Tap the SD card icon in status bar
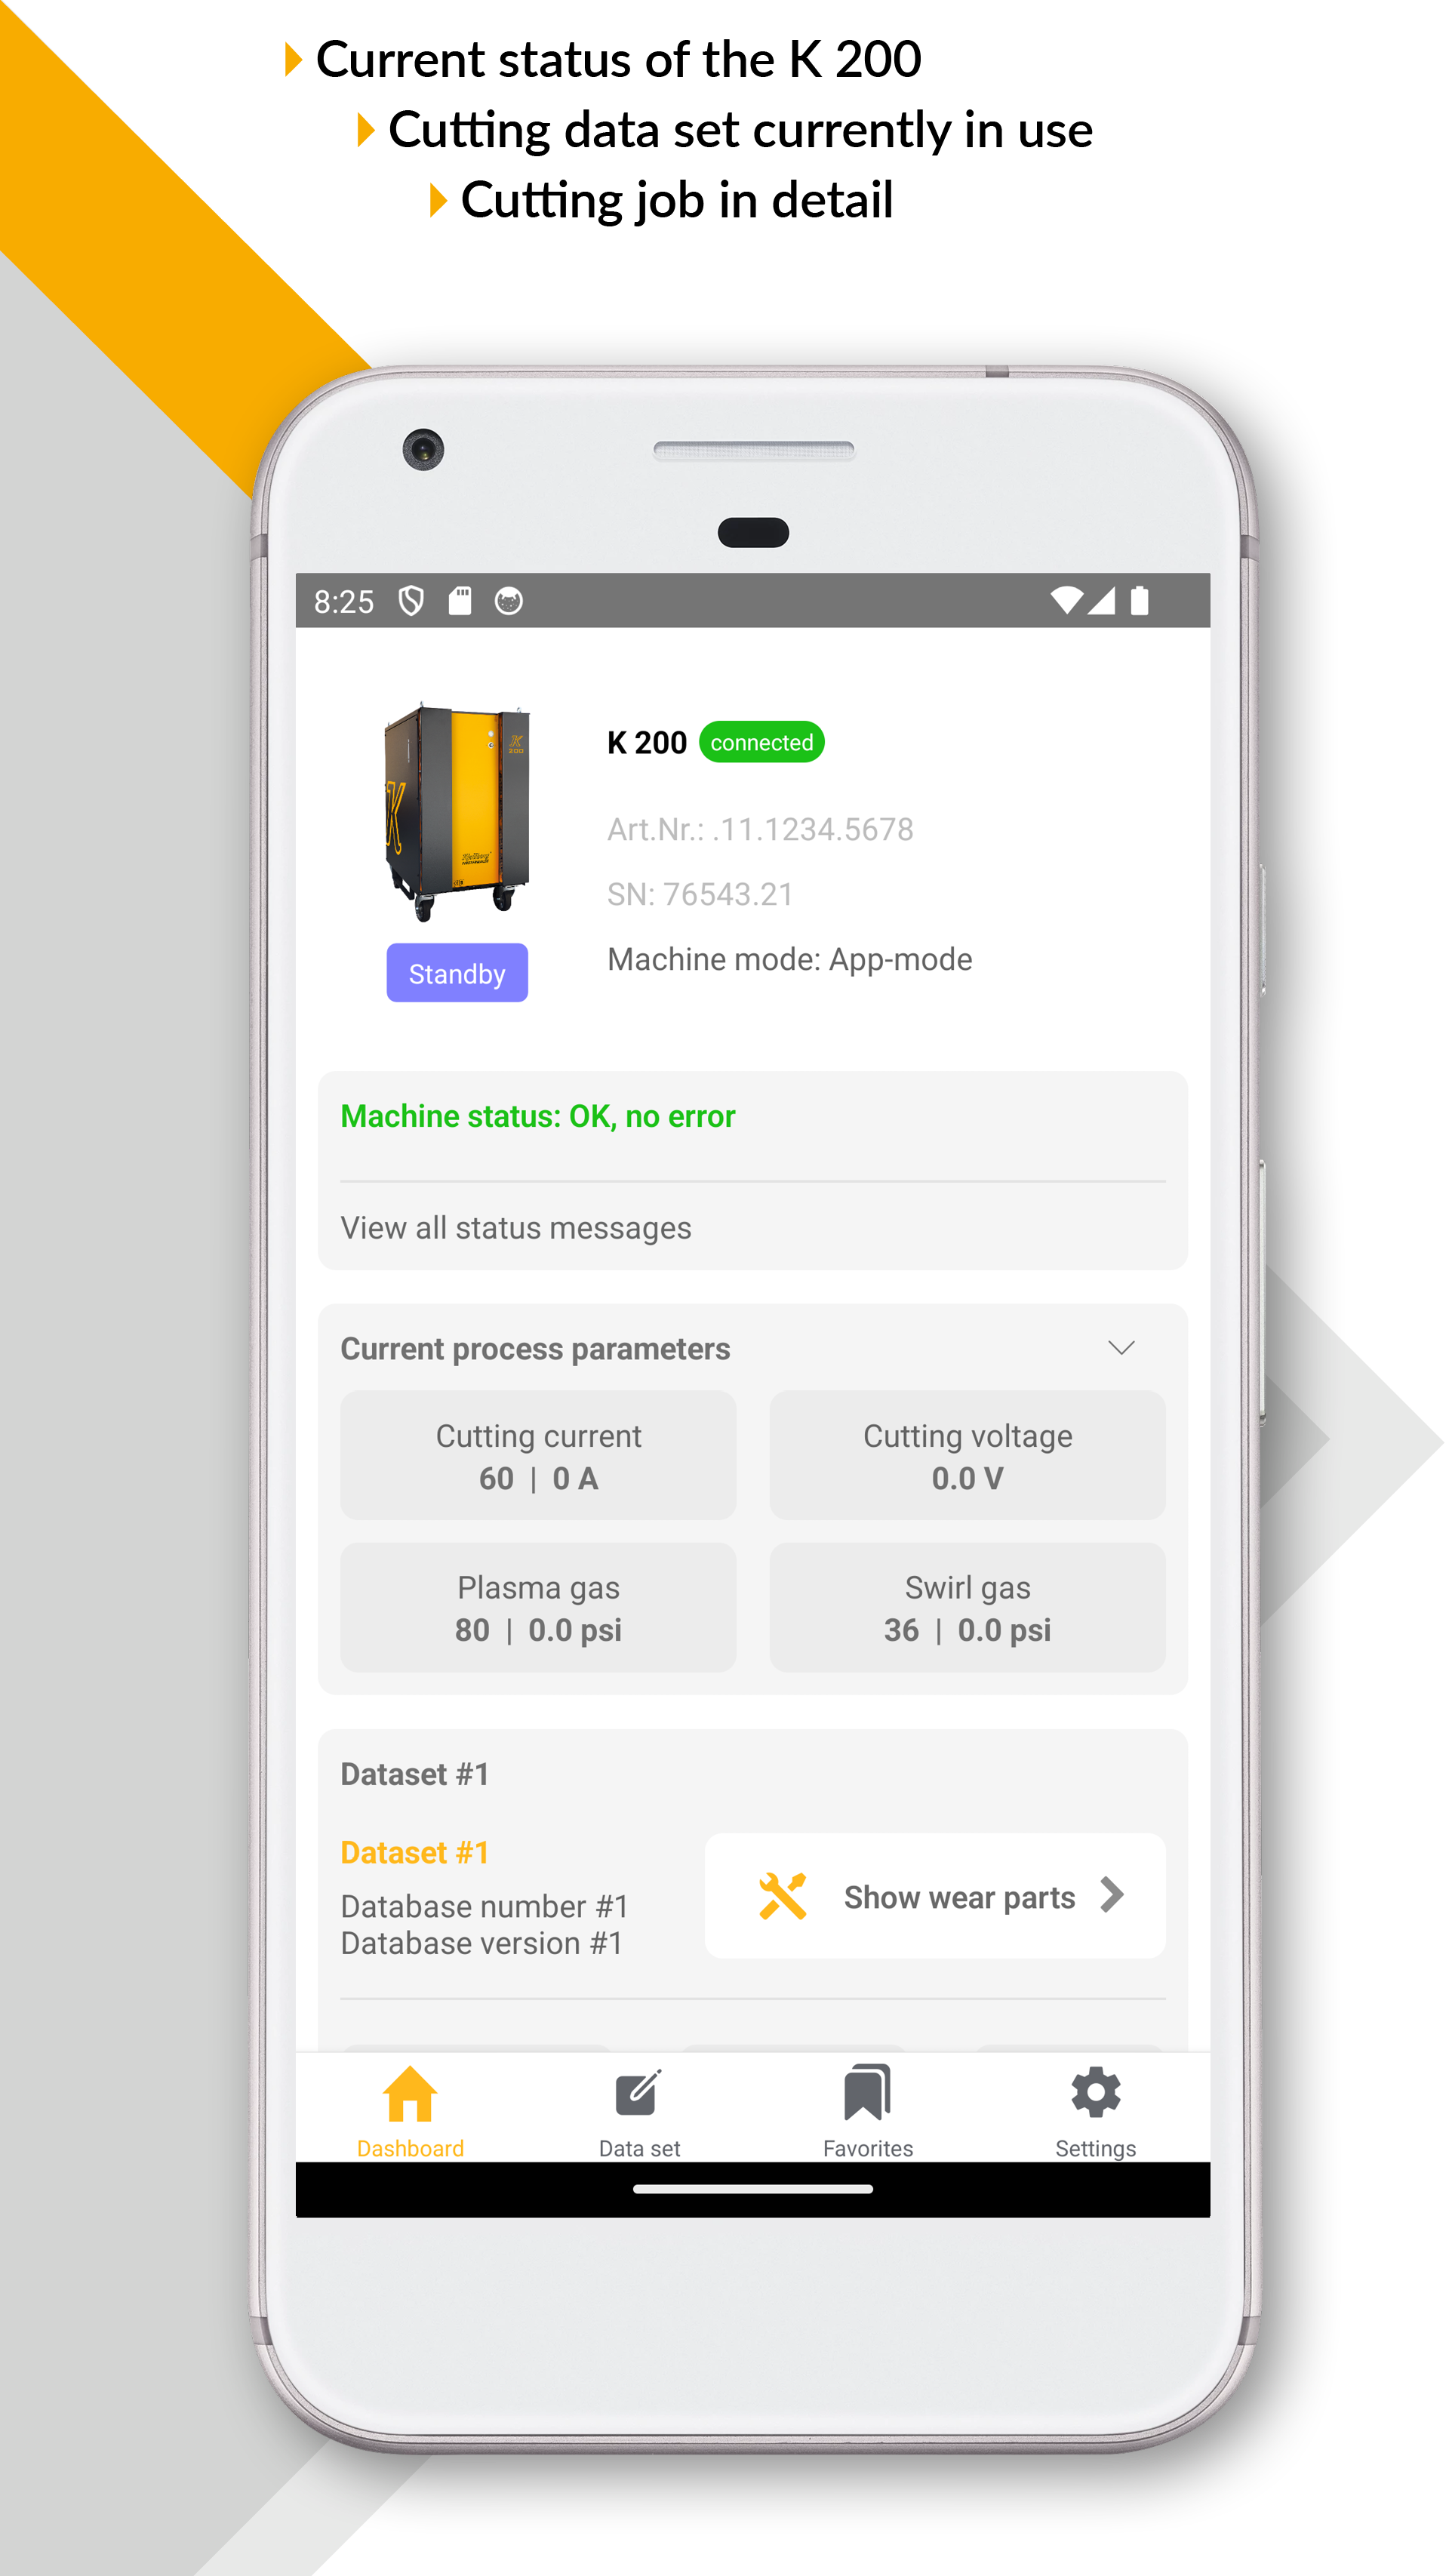The height and width of the screenshot is (2576, 1449). (460, 601)
